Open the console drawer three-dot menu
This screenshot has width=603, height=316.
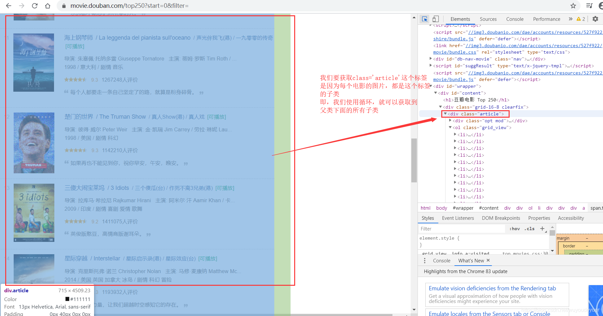[x=425, y=261]
